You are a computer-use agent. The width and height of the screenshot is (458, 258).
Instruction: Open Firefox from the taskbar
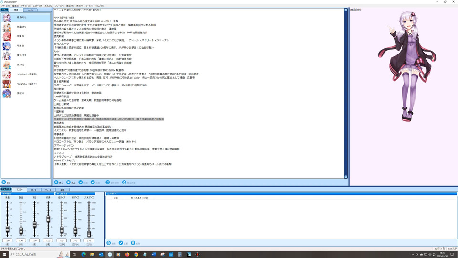127,254
